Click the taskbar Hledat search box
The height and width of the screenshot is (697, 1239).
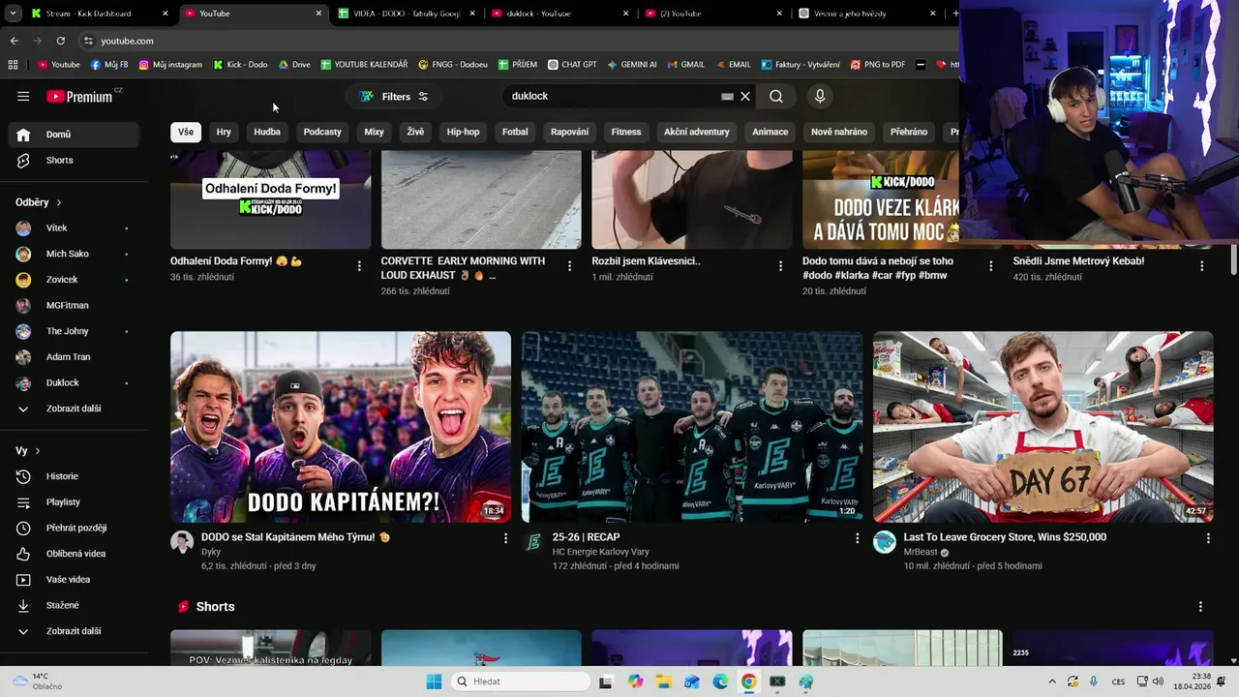coord(522,682)
